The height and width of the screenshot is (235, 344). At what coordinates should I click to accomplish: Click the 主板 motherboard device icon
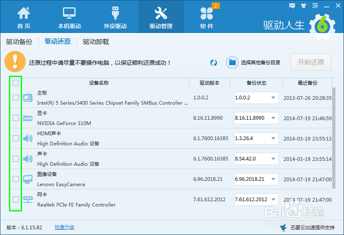coord(28,98)
